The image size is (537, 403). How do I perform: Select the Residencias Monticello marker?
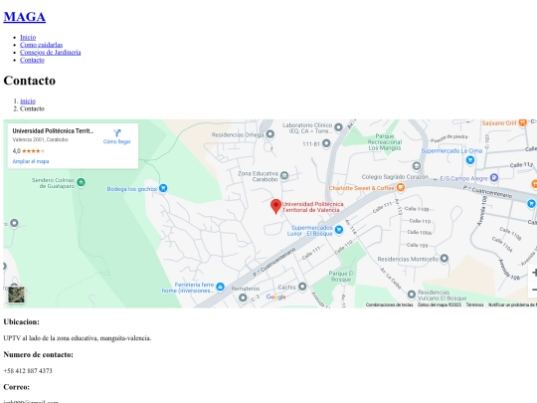[x=445, y=258]
